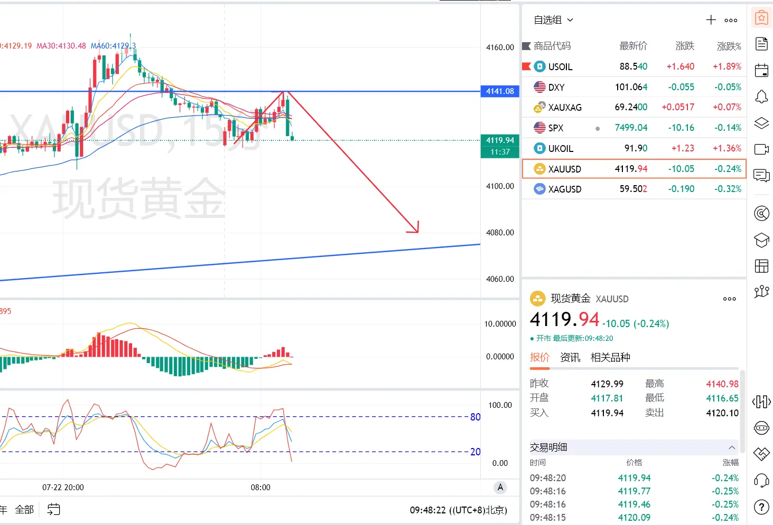Expand the 自选组 watchlist dropdown
Image resolution: width=773 pixels, height=525 pixels.
click(553, 20)
